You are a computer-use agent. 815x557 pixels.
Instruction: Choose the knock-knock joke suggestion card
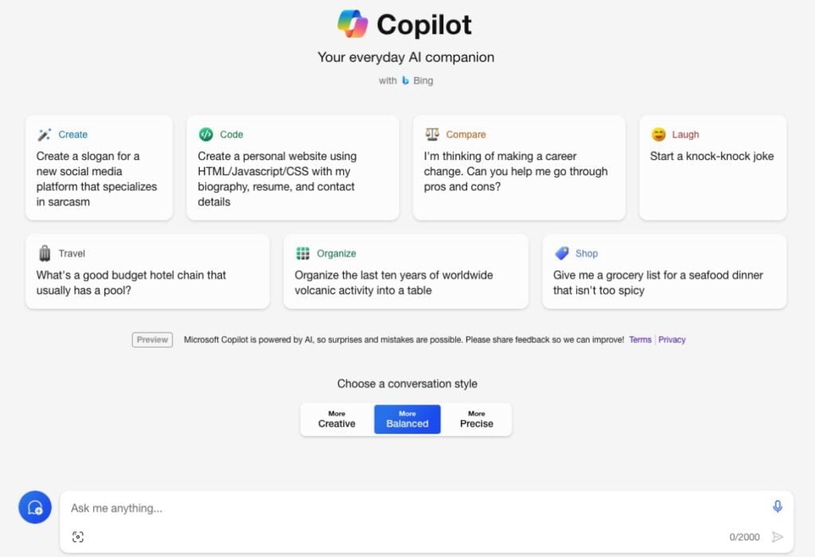pyautogui.click(x=712, y=167)
